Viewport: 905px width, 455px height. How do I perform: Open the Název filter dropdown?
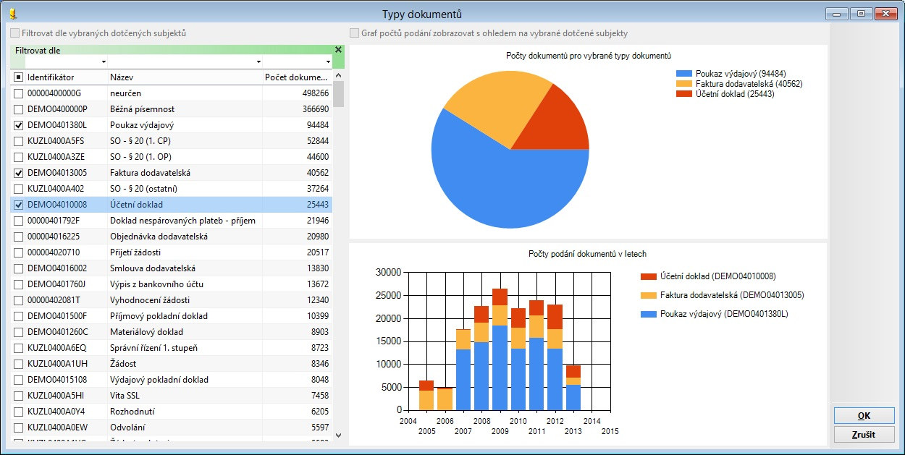click(258, 62)
